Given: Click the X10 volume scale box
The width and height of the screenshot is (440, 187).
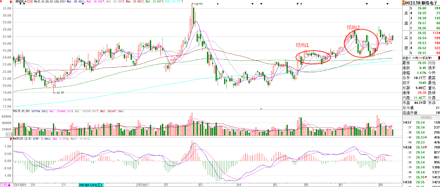Looking at the screenshot, I should [x=9, y=134].
